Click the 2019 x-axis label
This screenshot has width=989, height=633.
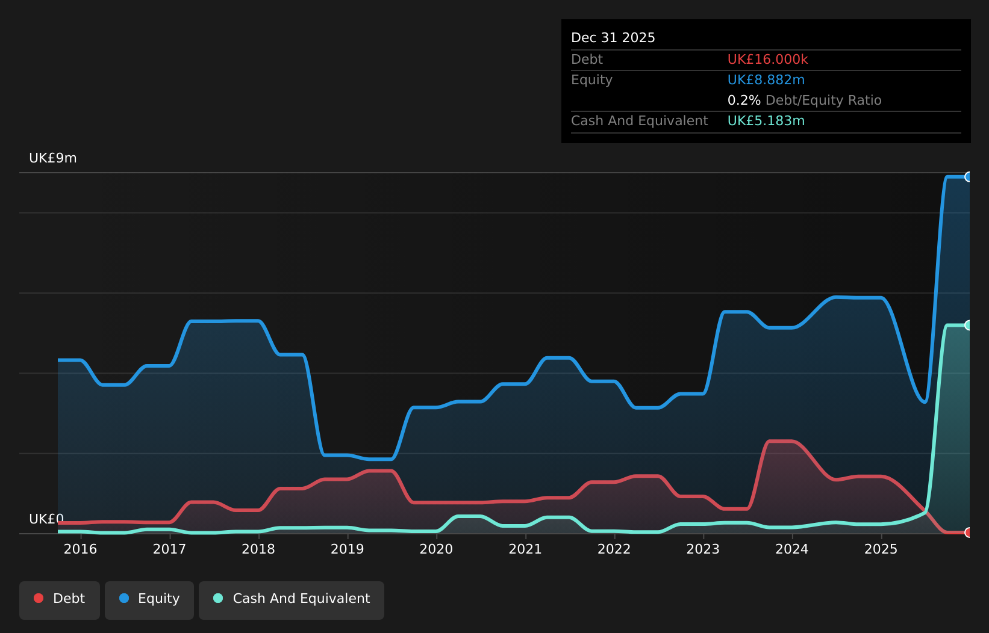348,549
